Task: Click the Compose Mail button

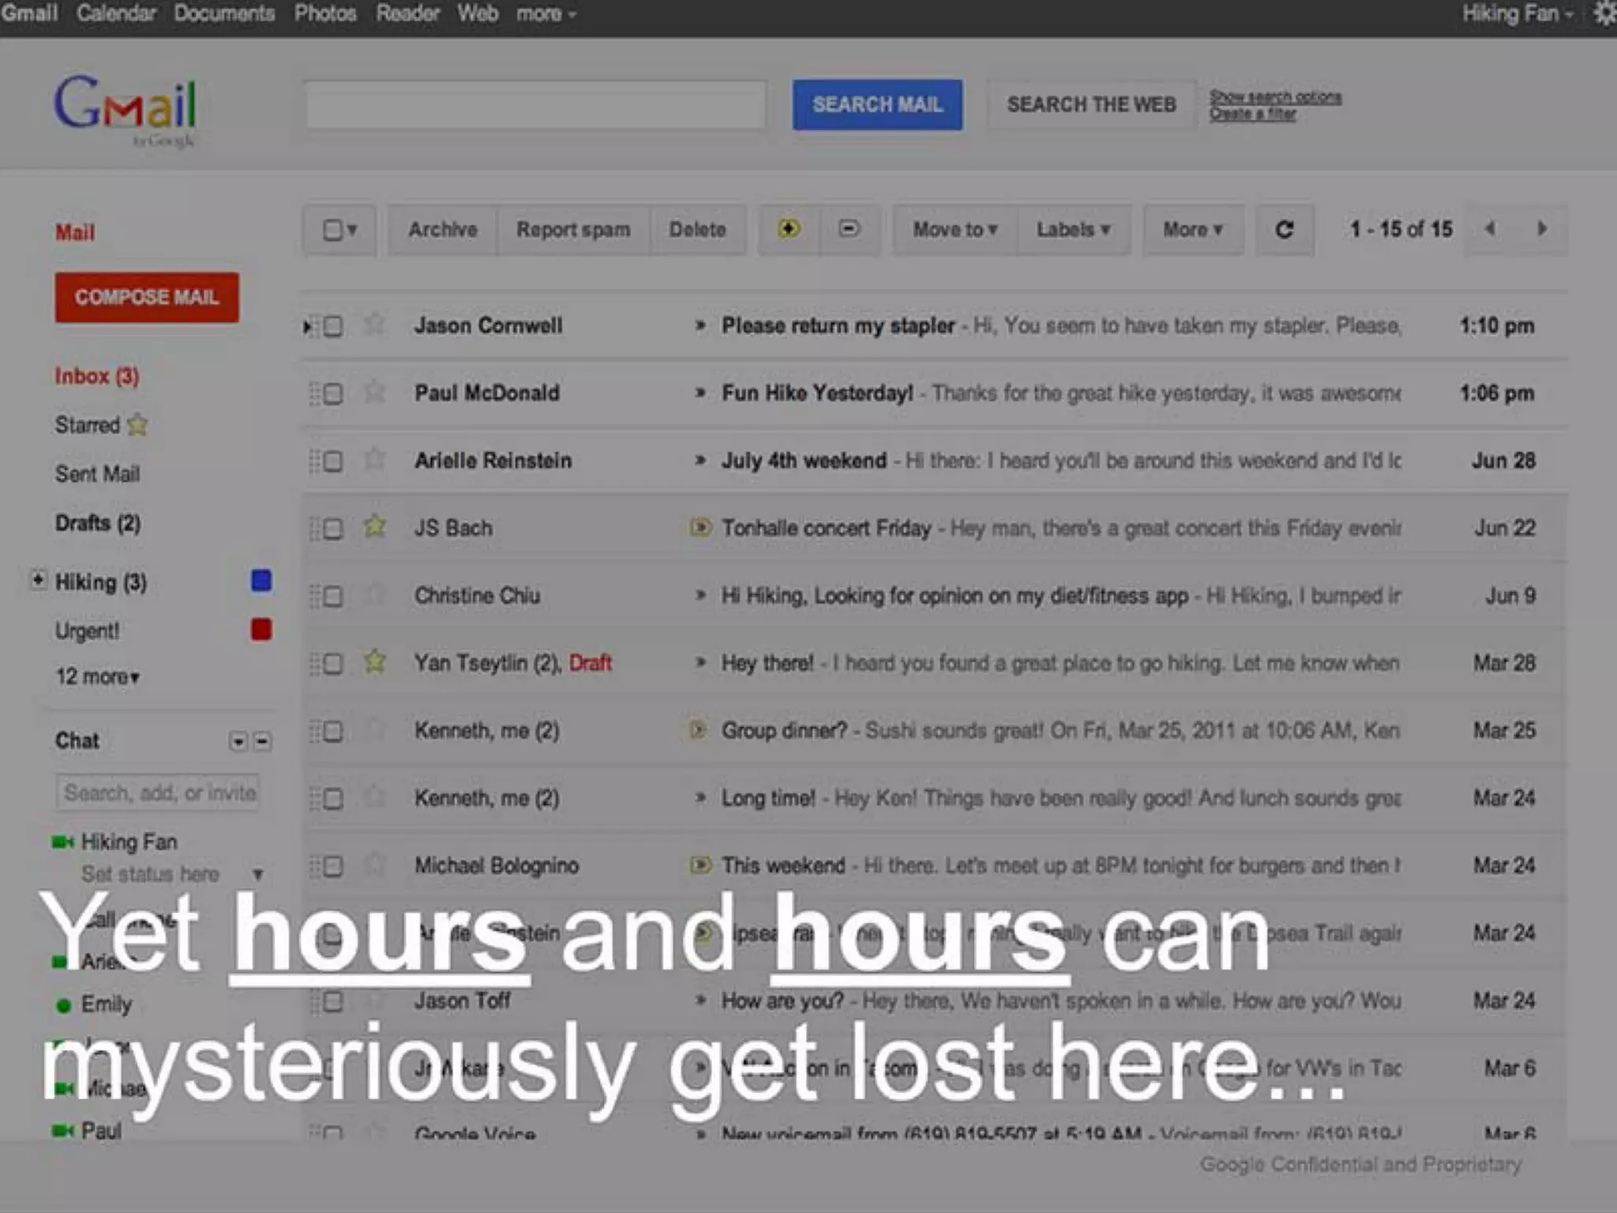Action: tap(147, 297)
